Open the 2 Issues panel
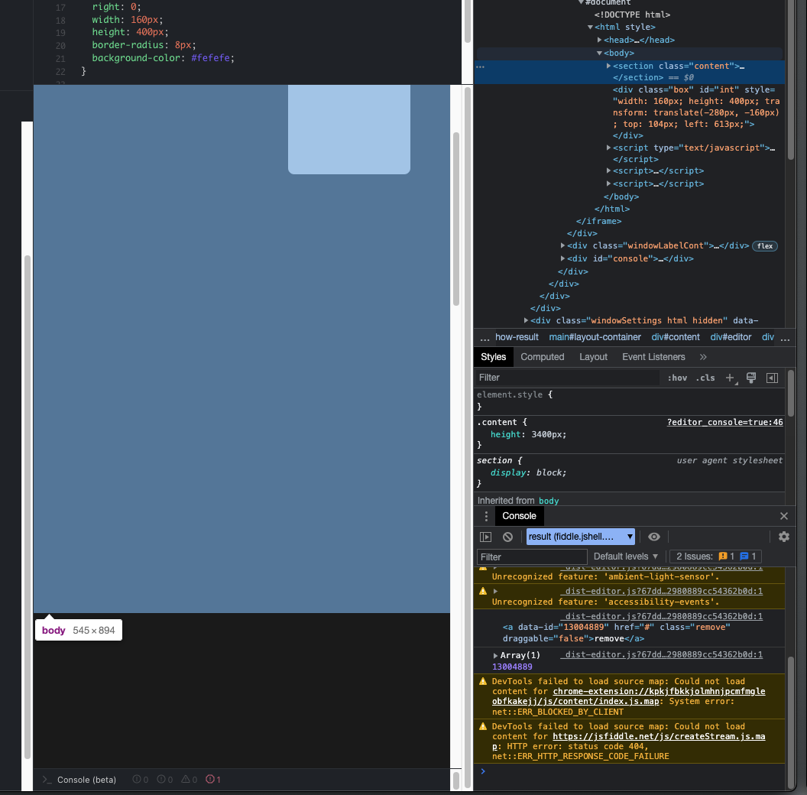The height and width of the screenshot is (795, 807). (x=716, y=556)
